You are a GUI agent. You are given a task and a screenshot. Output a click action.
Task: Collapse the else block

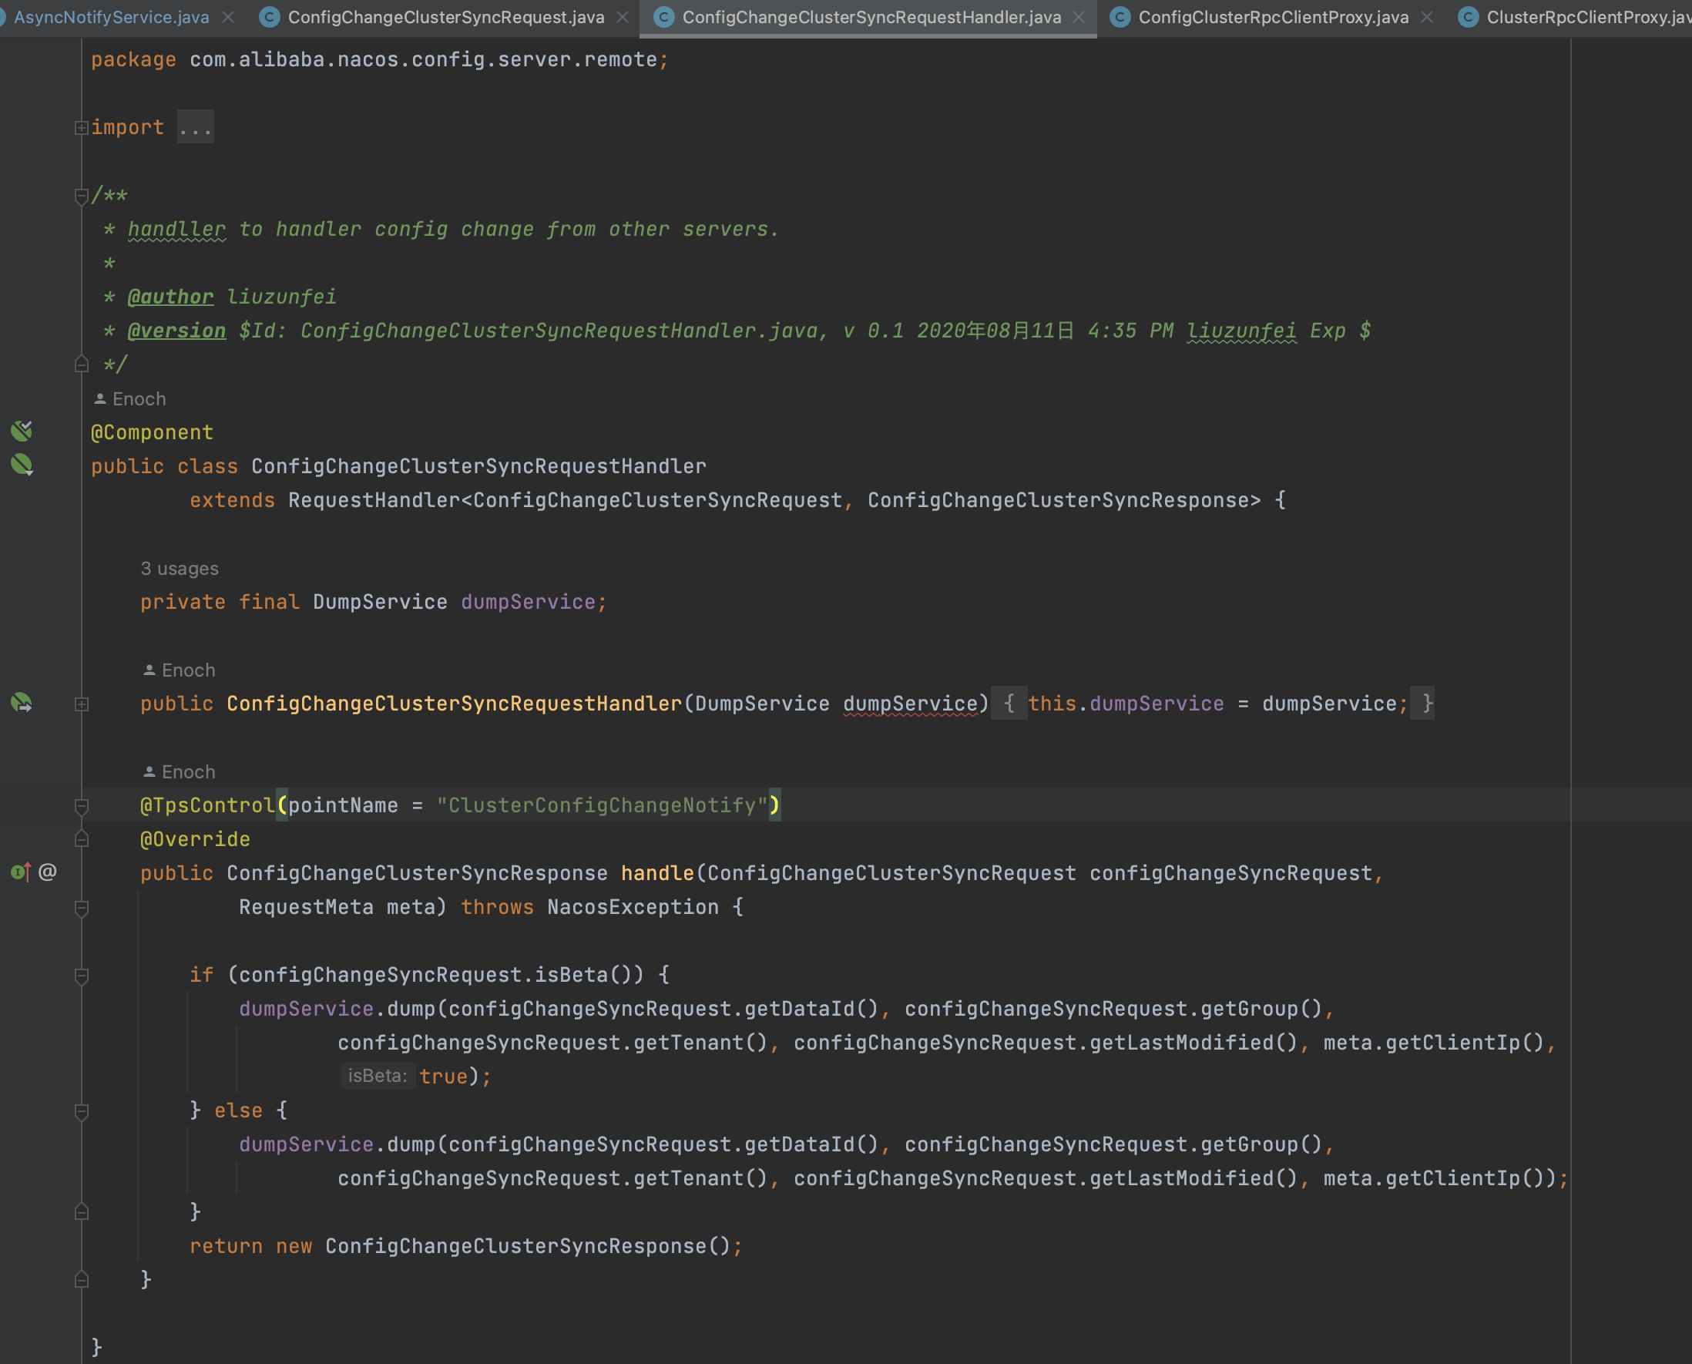point(81,1112)
